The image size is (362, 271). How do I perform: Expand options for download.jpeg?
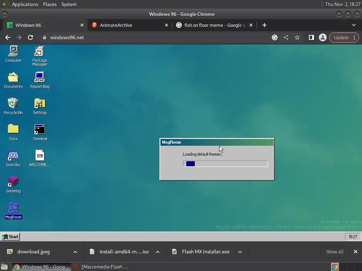pyautogui.click(x=75, y=252)
